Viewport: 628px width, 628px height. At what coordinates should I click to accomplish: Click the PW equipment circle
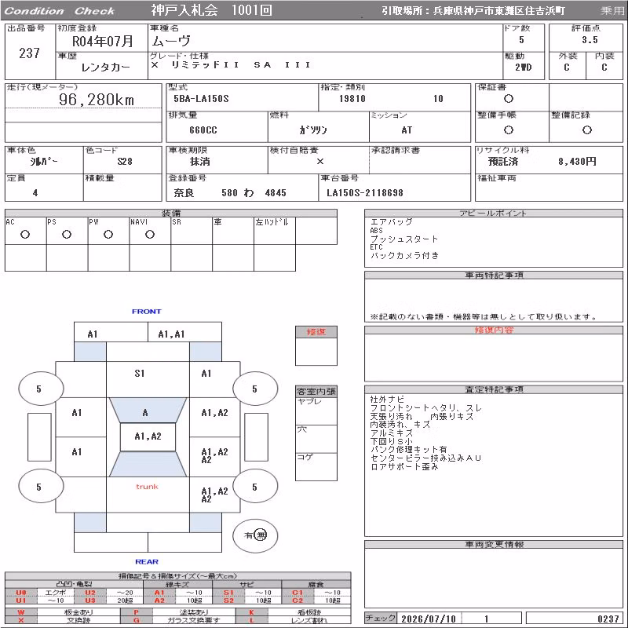click(x=108, y=234)
